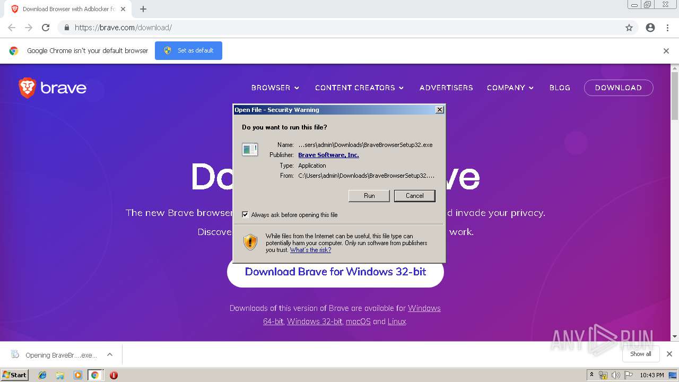
Task: Click Cancel in security warning
Action: point(415,196)
